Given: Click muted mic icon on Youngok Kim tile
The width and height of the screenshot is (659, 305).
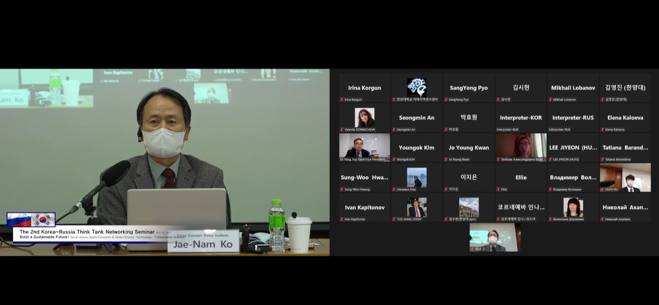Looking at the screenshot, I should [x=394, y=160].
